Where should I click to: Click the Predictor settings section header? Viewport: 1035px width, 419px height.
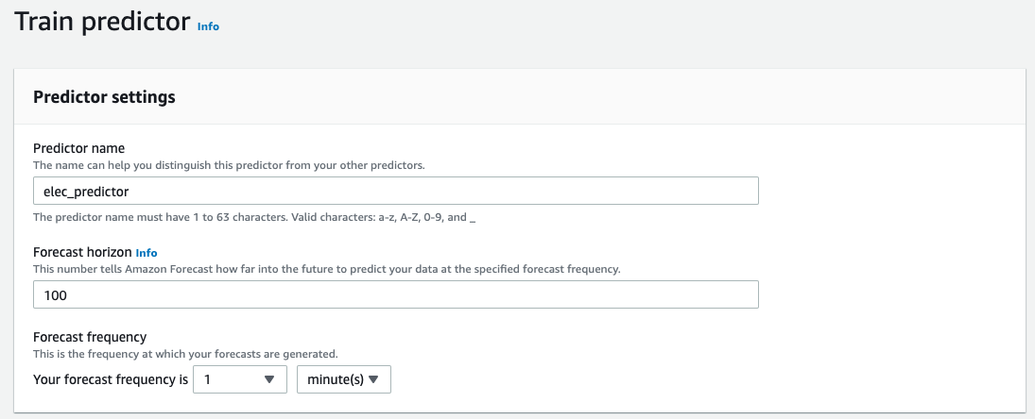pos(104,97)
